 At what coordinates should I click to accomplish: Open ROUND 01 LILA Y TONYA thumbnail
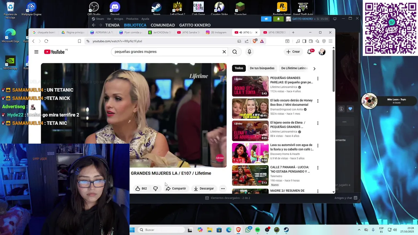[250, 86]
